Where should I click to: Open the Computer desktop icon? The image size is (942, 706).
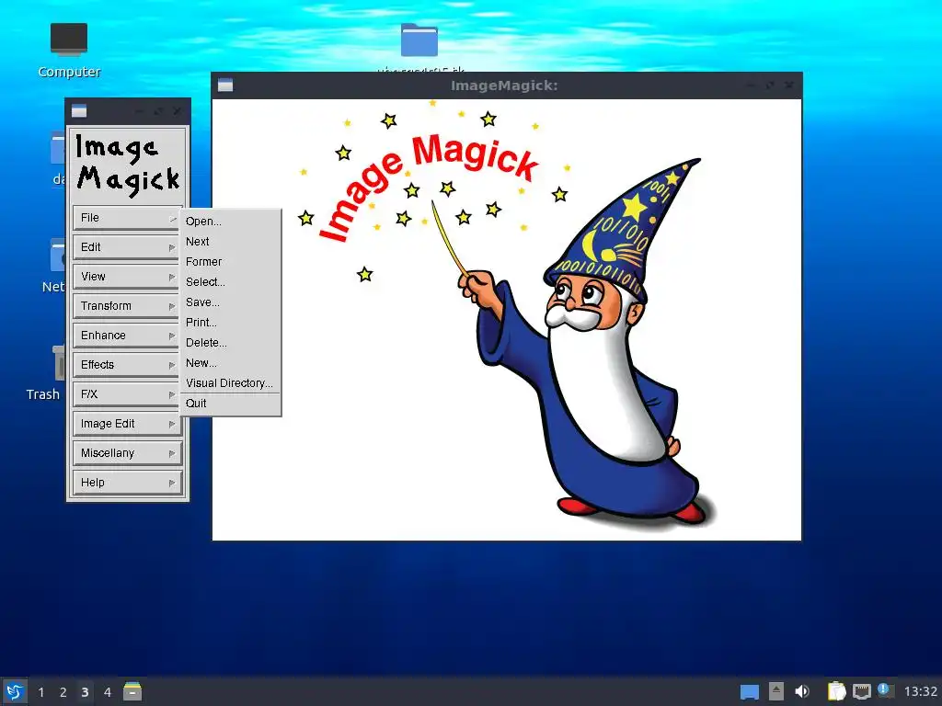tap(69, 51)
